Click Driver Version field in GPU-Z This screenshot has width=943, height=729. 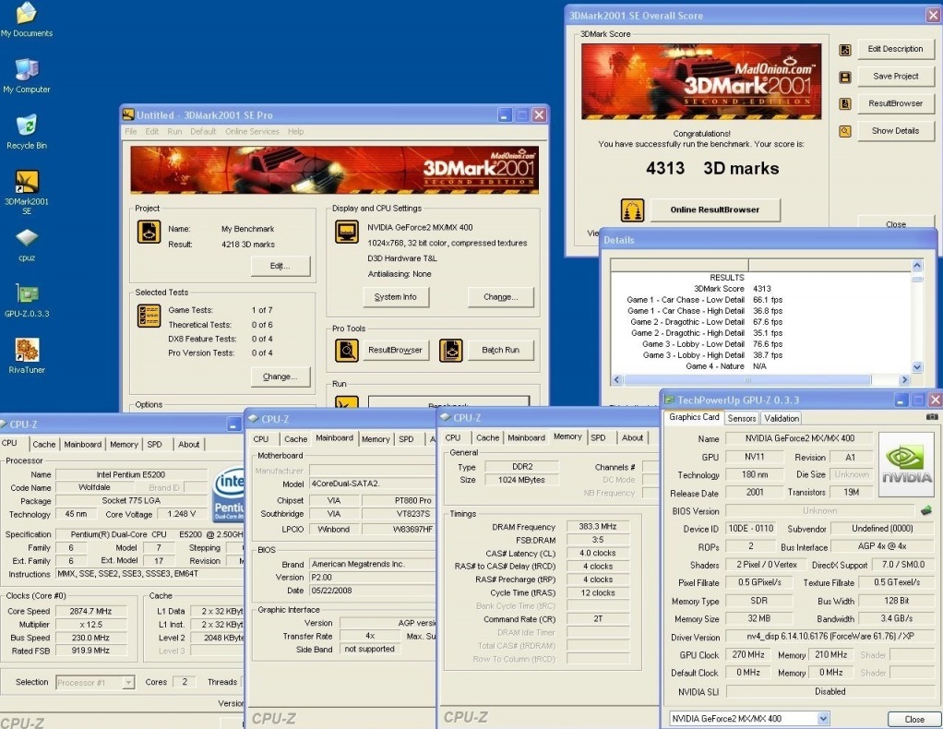[x=830, y=637]
